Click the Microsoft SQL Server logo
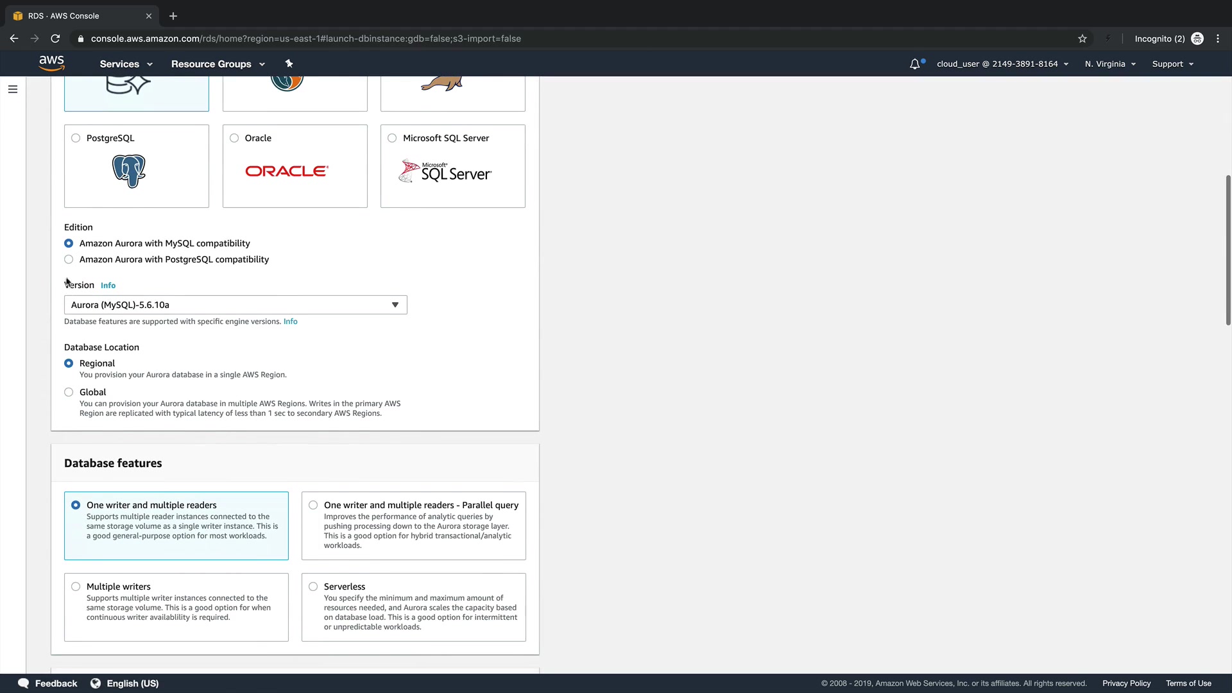 [x=445, y=172]
